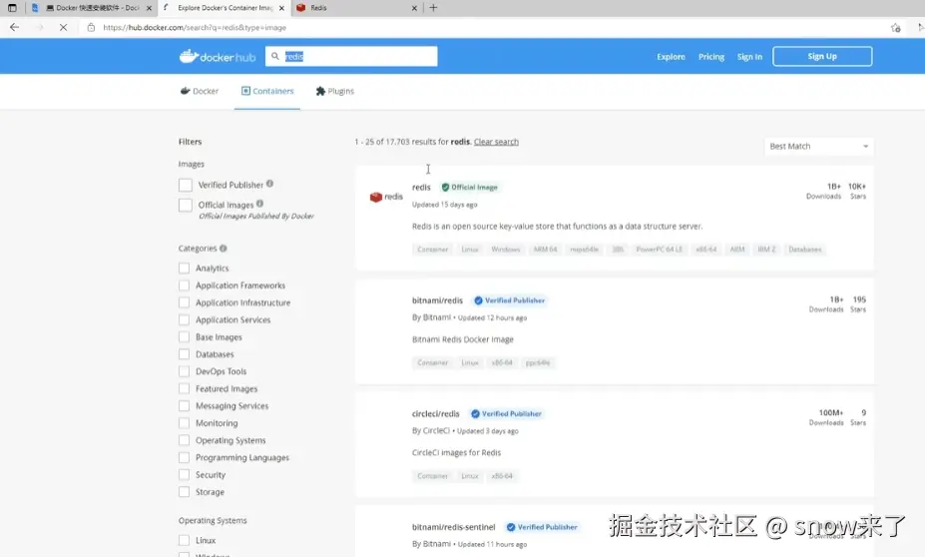
Task: Click the Plugins puzzle-piece icon
Action: (320, 91)
